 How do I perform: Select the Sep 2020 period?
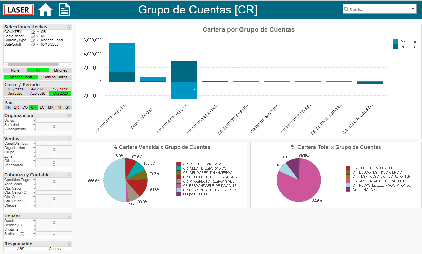61,89
